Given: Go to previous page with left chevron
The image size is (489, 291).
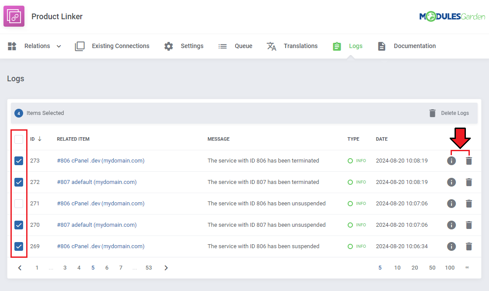Looking at the screenshot, I should 20,267.
